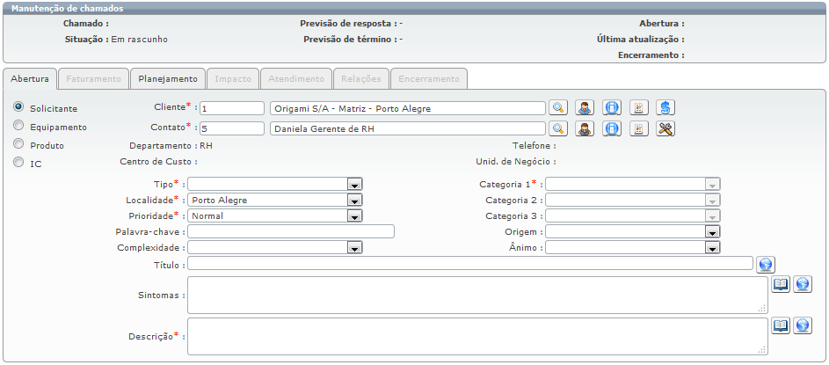Expand the Origem dropdown list
This screenshot has height=365, width=829.
[x=713, y=232]
